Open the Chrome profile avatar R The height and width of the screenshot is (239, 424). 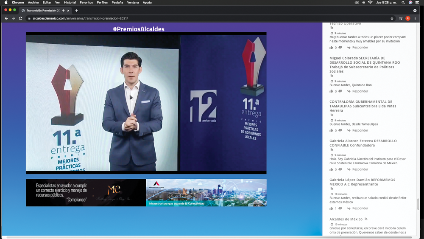(x=408, y=18)
